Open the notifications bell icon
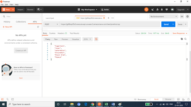This screenshot has height=107, width=191. click(162, 10)
